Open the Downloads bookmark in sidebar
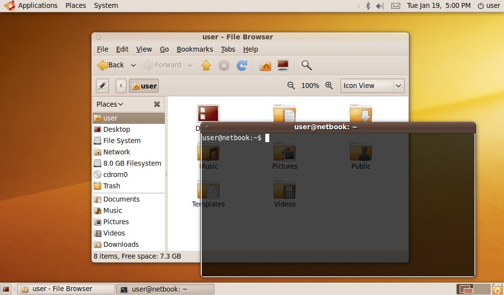This screenshot has width=504, height=295. [128, 244]
